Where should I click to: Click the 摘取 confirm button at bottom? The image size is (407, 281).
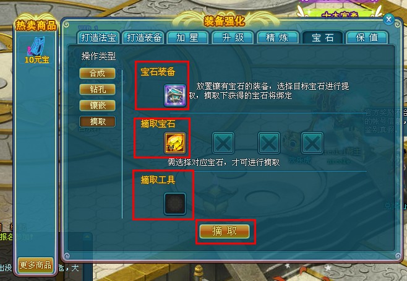(x=225, y=231)
